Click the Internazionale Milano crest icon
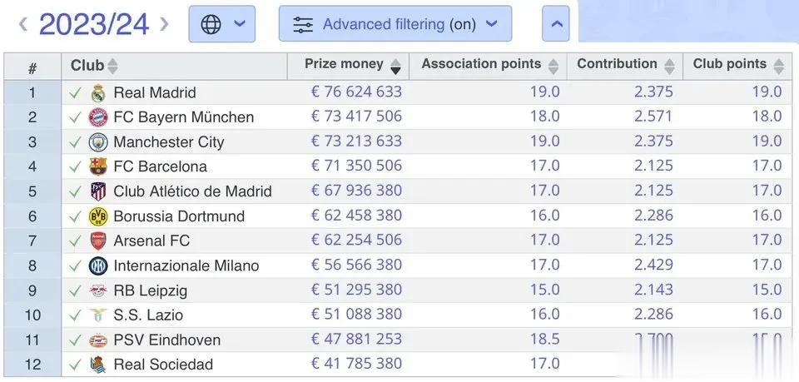Screen dimensions: 799x382 click(x=98, y=266)
